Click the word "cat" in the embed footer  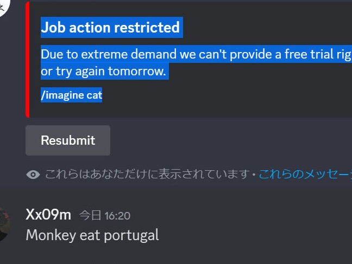coord(95,95)
